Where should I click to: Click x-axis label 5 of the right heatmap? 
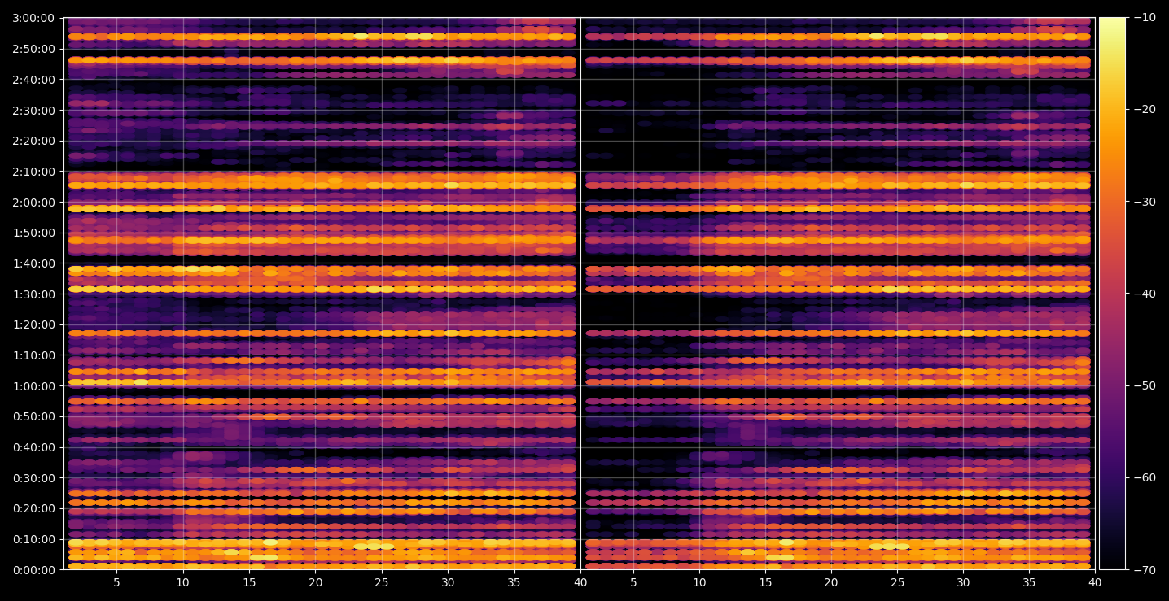[x=633, y=583]
